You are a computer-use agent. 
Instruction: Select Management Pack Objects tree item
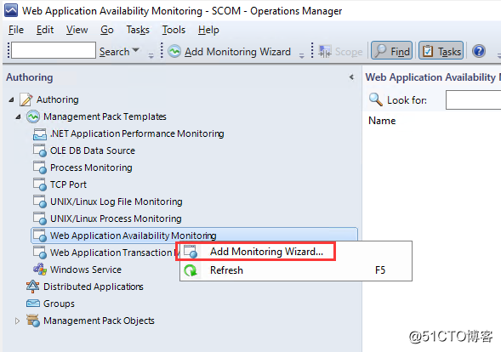(x=99, y=321)
